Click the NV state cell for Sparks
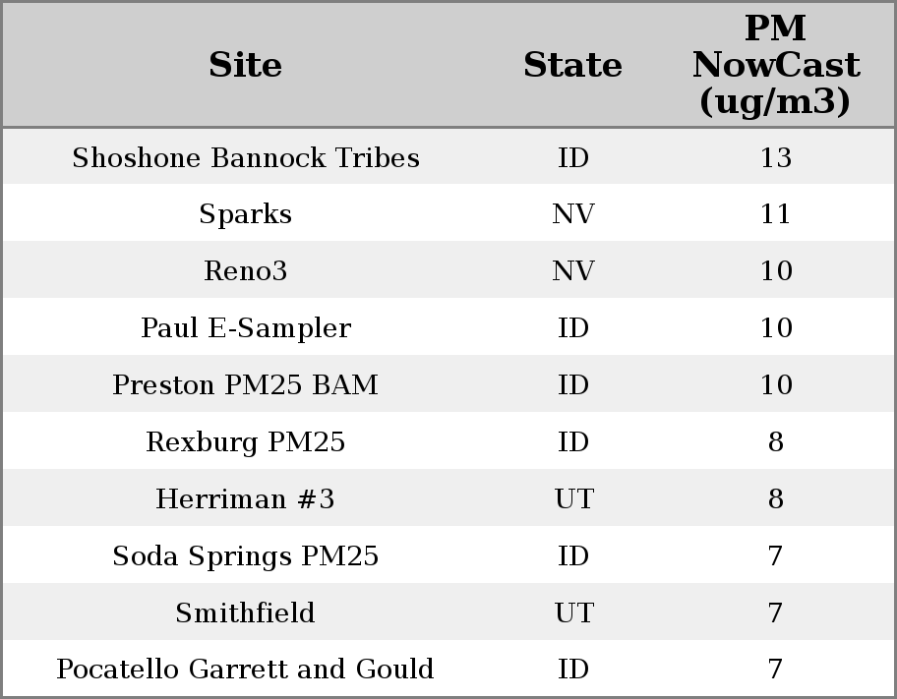Image resolution: width=897 pixels, height=699 pixels. [572, 214]
